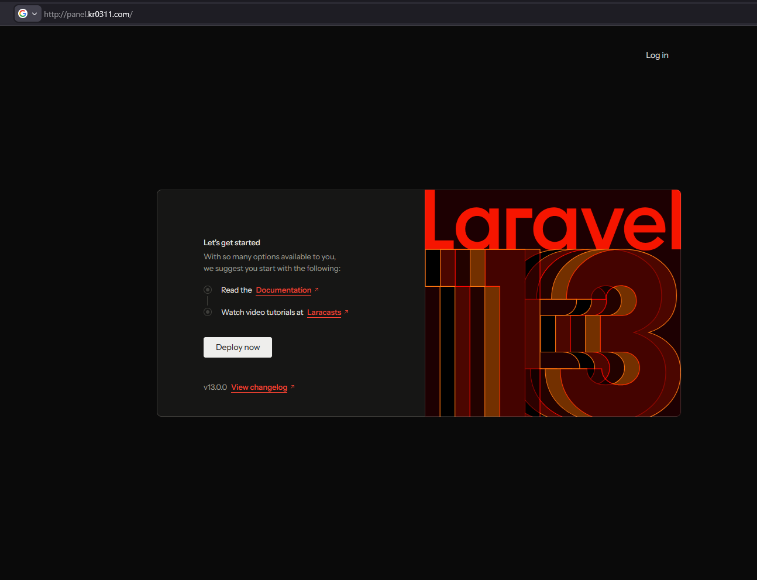
Task: Click the red Laravel wordmark logo
Action: click(x=552, y=219)
